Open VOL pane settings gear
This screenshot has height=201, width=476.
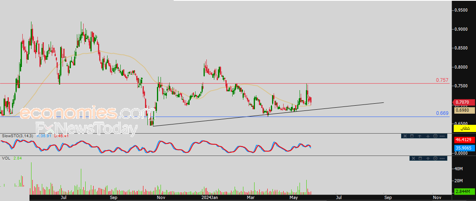point(435,158)
